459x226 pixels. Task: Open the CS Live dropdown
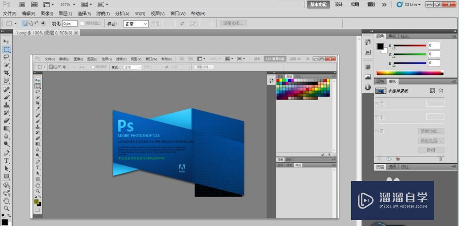click(409, 5)
